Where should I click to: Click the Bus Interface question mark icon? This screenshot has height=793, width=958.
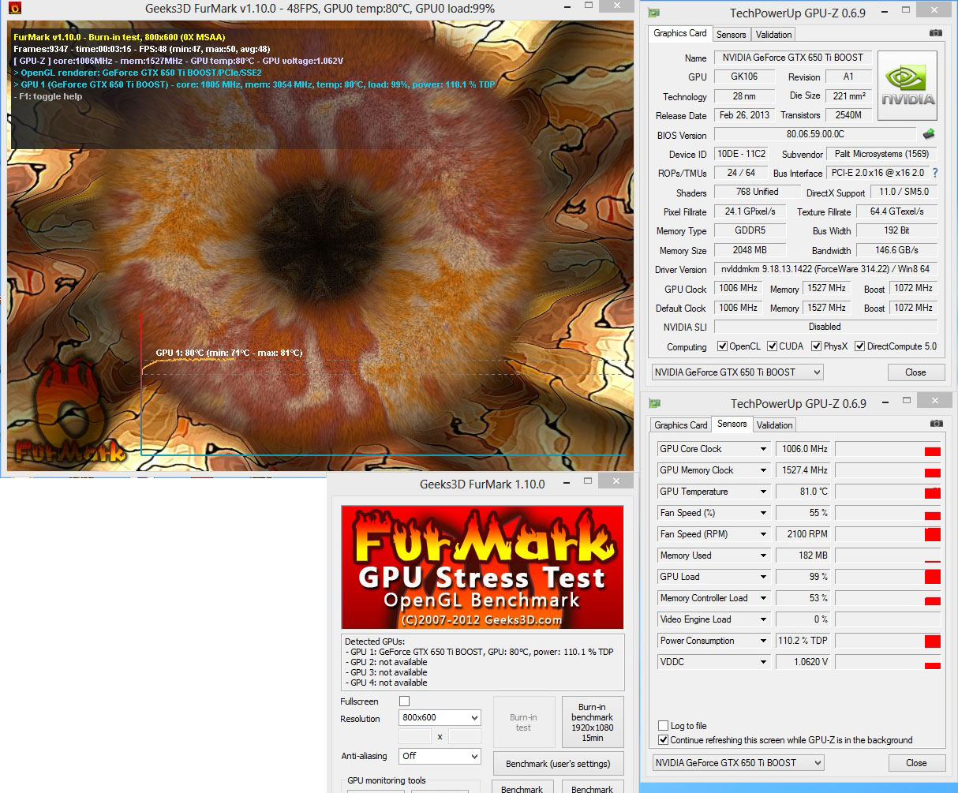coord(935,173)
